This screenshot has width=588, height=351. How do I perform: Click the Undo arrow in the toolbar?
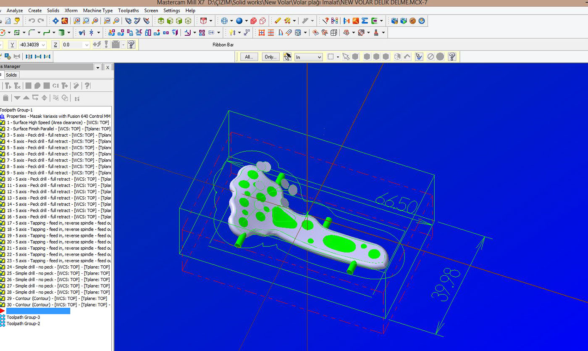coord(32,21)
